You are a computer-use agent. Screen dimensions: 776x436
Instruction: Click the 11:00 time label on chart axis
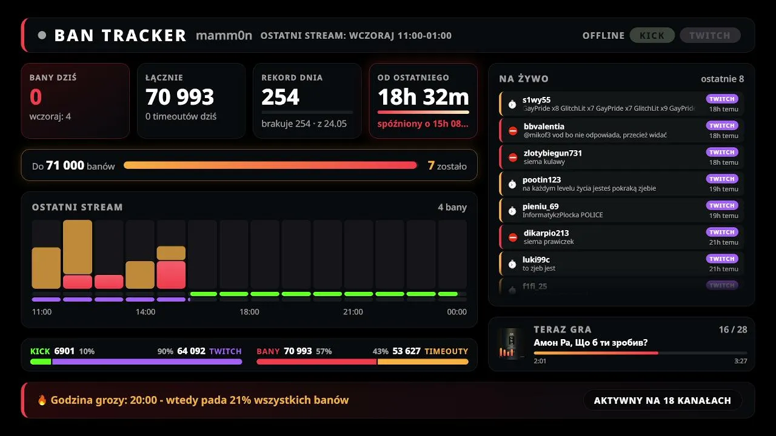pos(42,312)
